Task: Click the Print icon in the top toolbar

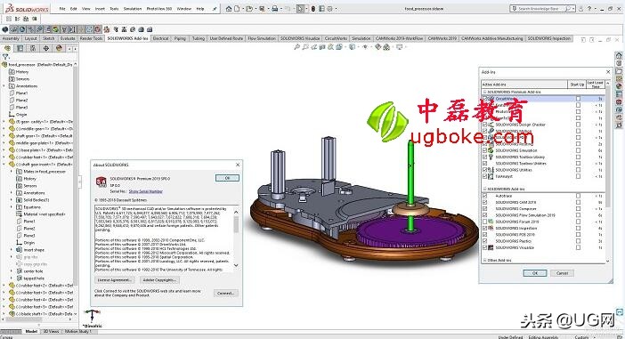Action: click(274, 8)
